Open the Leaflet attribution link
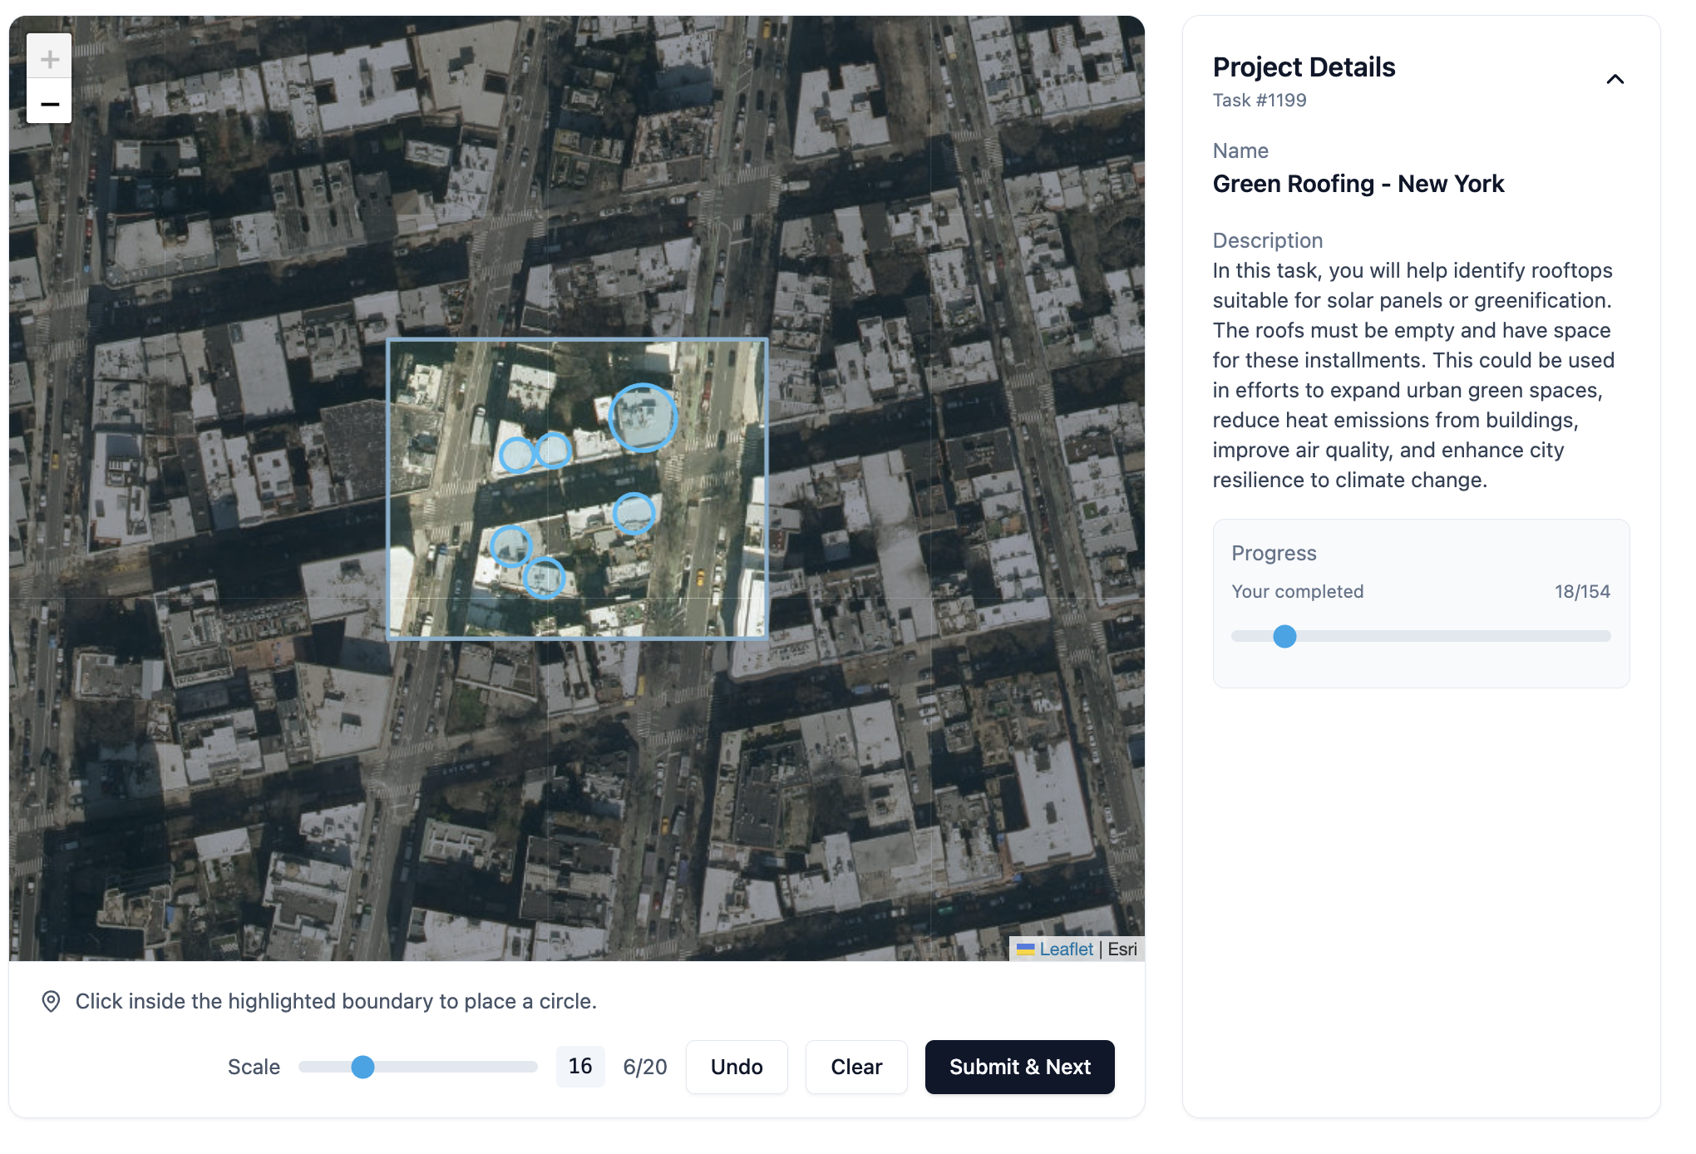1696x1154 pixels. tap(1065, 949)
